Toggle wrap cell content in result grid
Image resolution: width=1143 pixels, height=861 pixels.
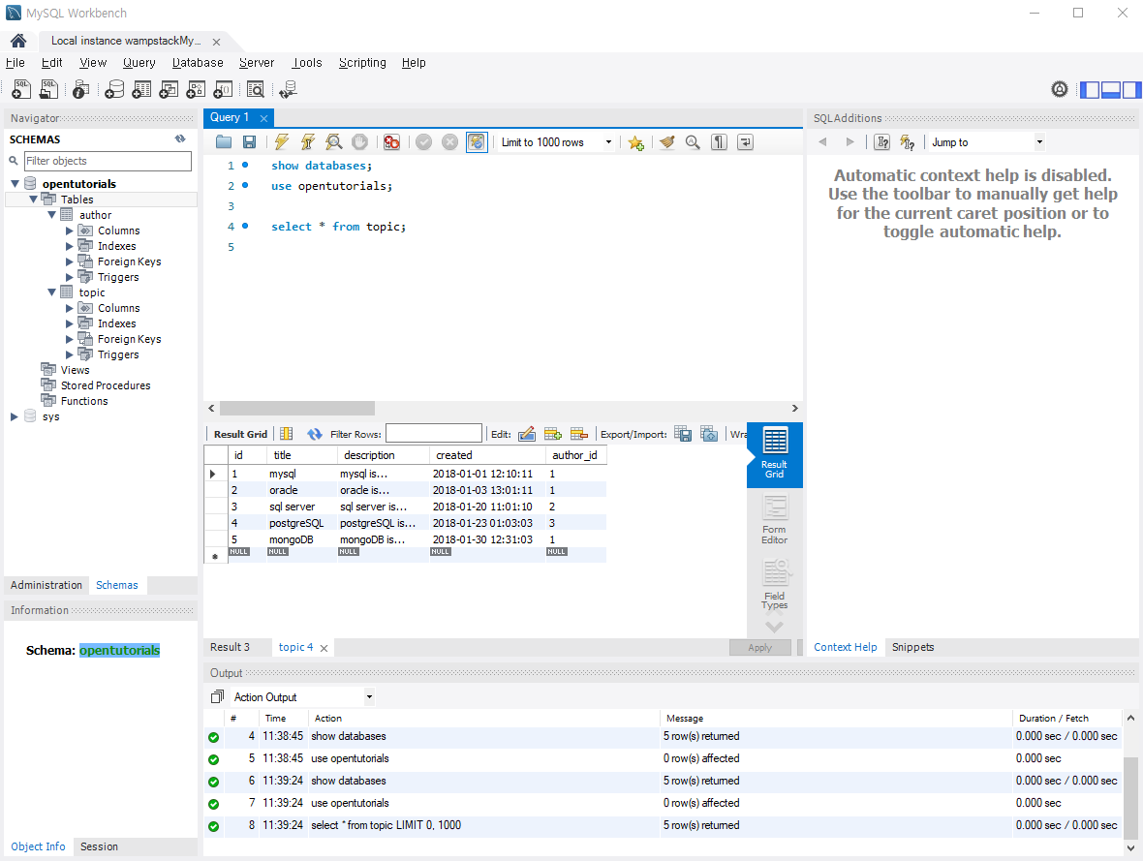coord(738,434)
